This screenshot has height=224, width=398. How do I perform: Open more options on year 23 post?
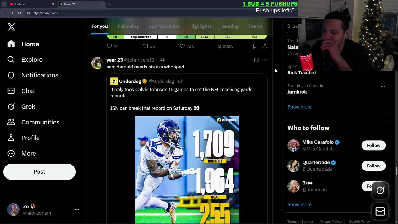click(265, 60)
